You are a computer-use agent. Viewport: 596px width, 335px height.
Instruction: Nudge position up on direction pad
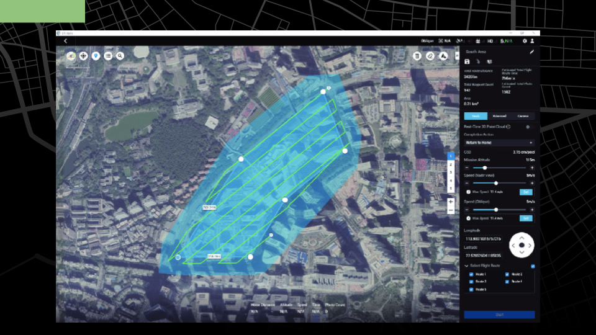pos(521,238)
